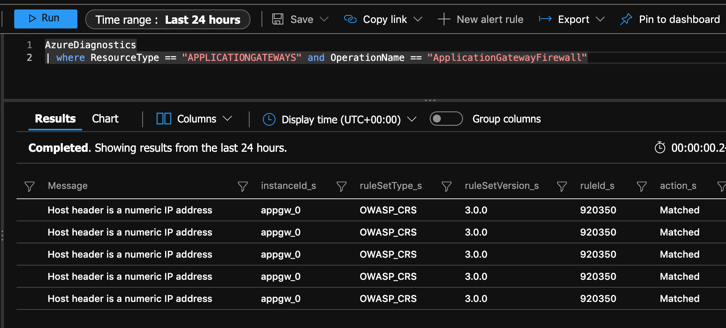Sort by the ruleId_s column header
Screen dimensions: 726x328
(597, 186)
